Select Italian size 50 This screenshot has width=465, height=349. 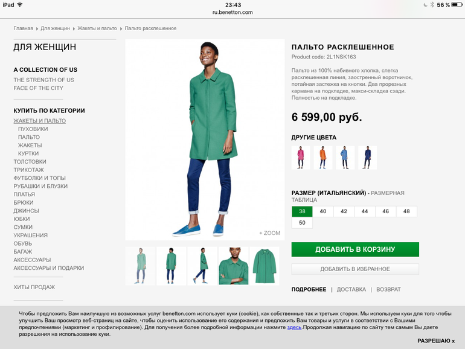302,223
